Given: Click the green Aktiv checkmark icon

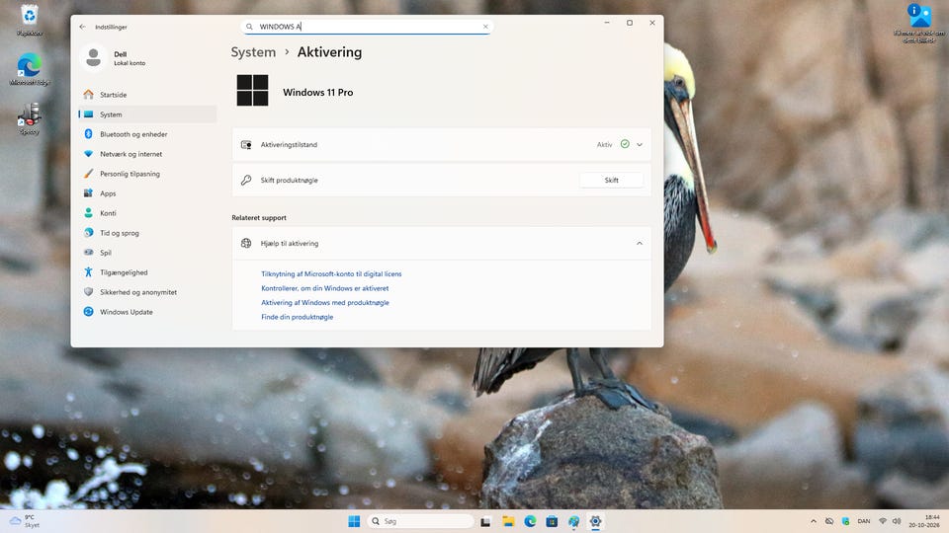Looking at the screenshot, I should tap(625, 144).
